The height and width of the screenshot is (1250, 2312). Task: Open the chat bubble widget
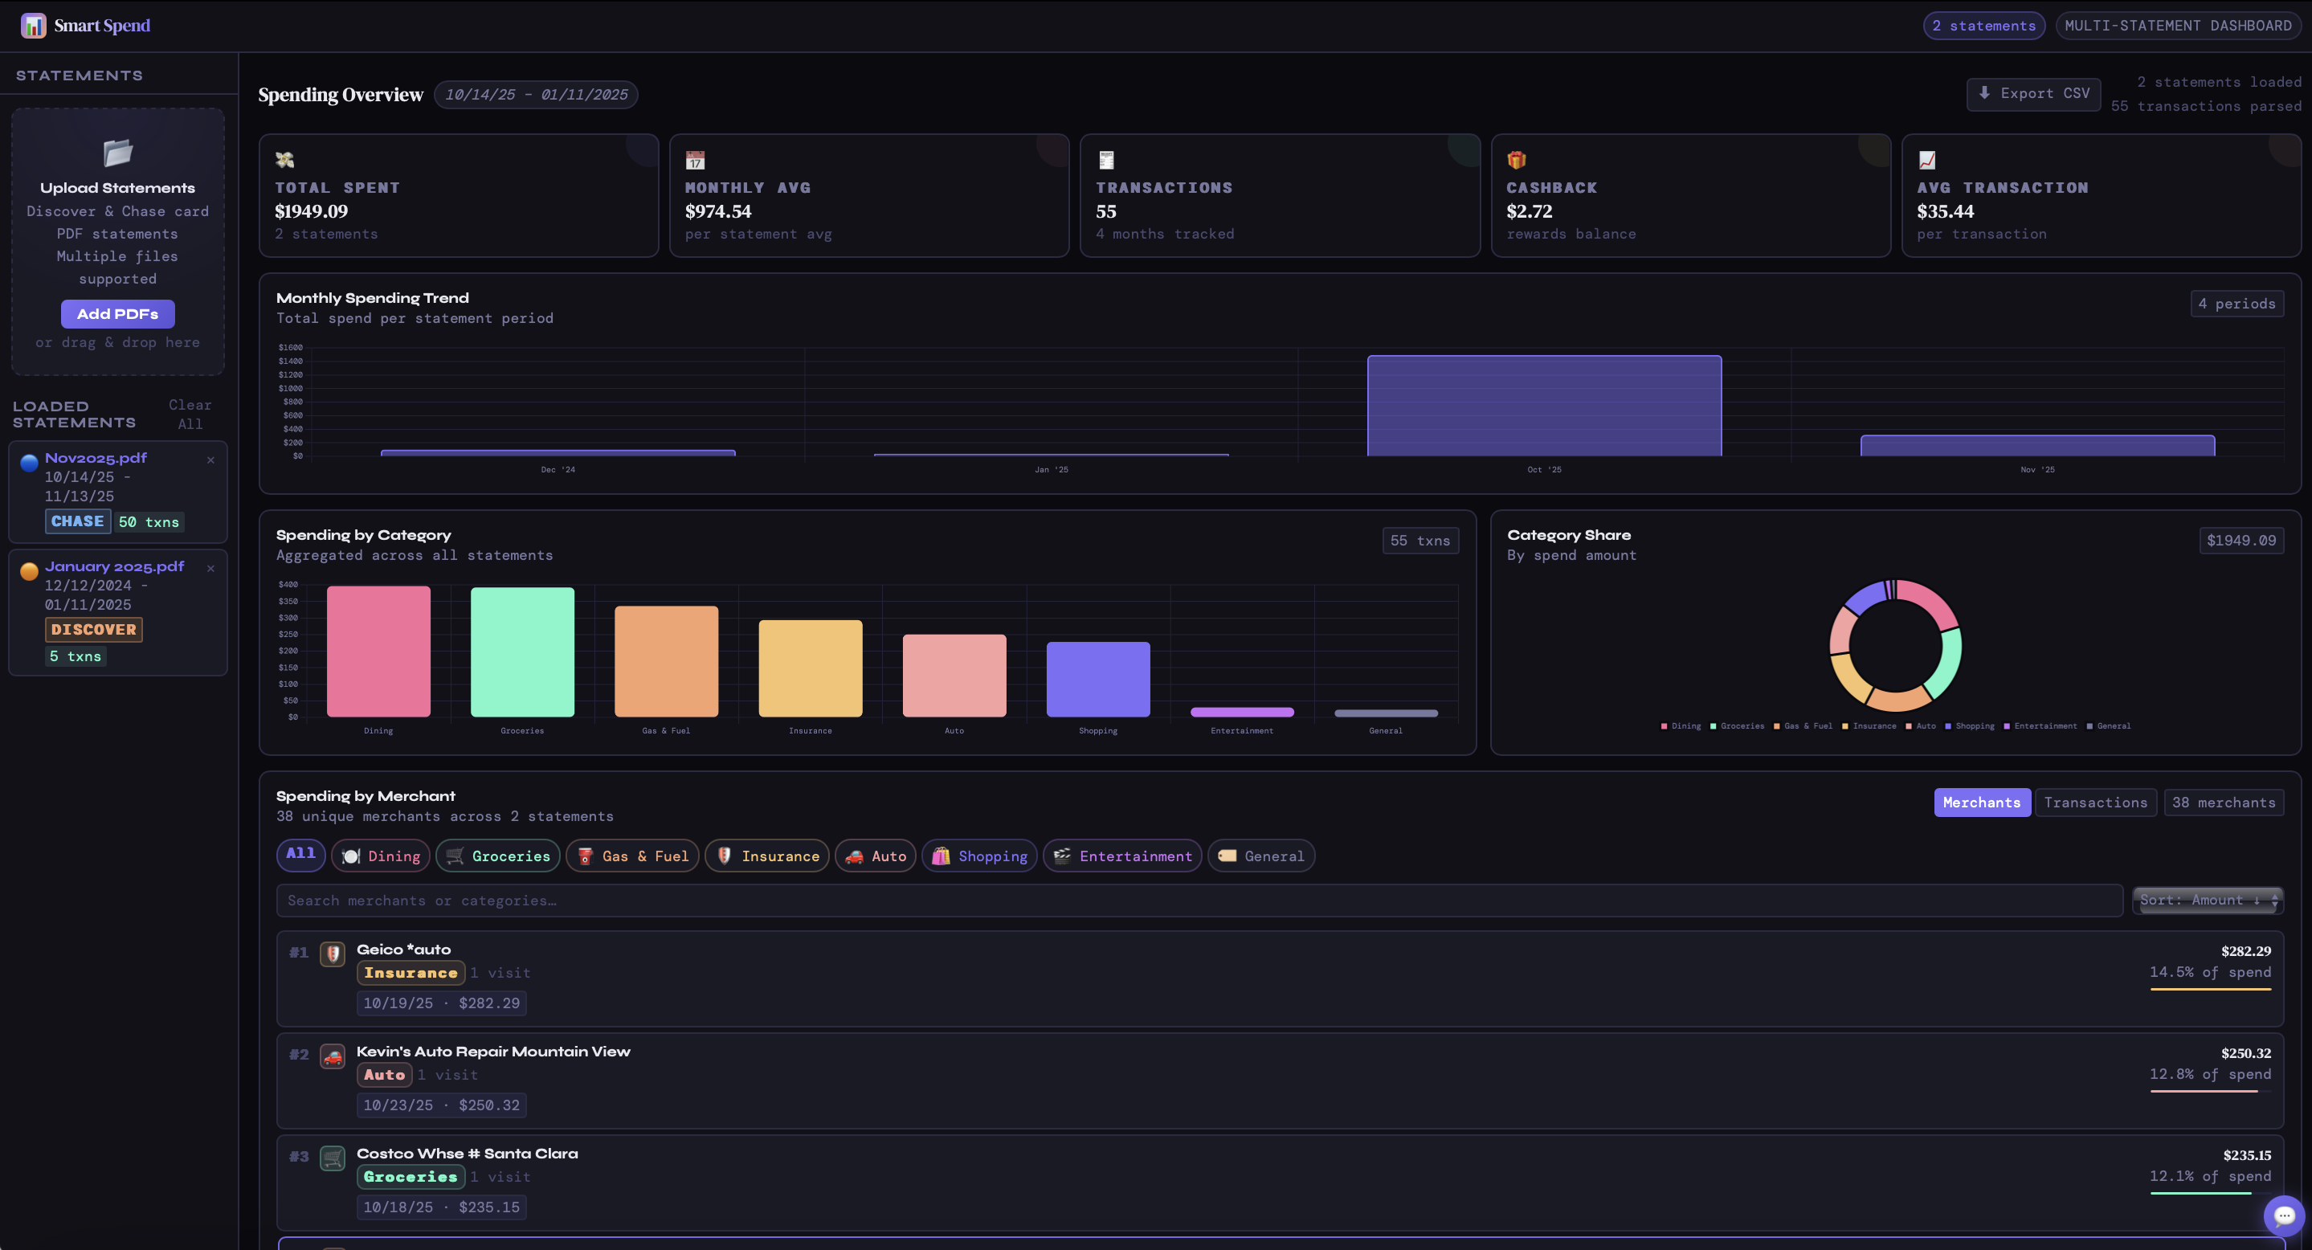pyautogui.click(x=2284, y=1216)
